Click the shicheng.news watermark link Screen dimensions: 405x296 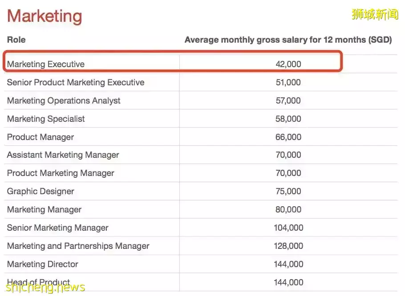(x=45, y=288)
